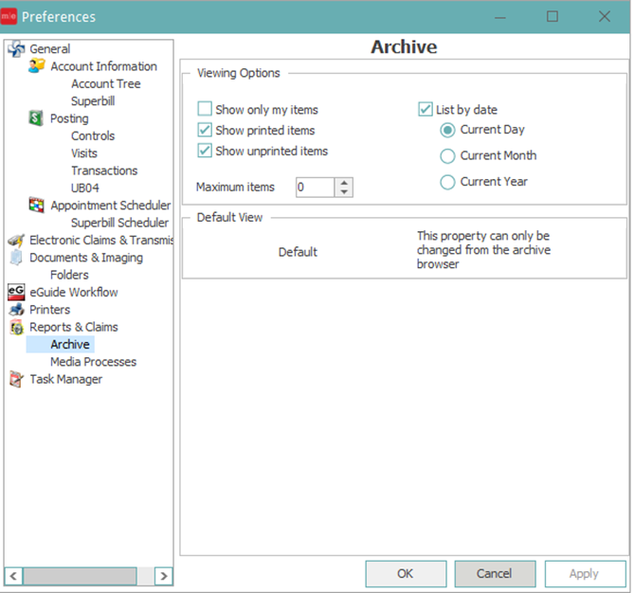The width and height of the screenshot is (634, 593).
Task: Click the Electronic Claims icon
Action: coord(16,241)
